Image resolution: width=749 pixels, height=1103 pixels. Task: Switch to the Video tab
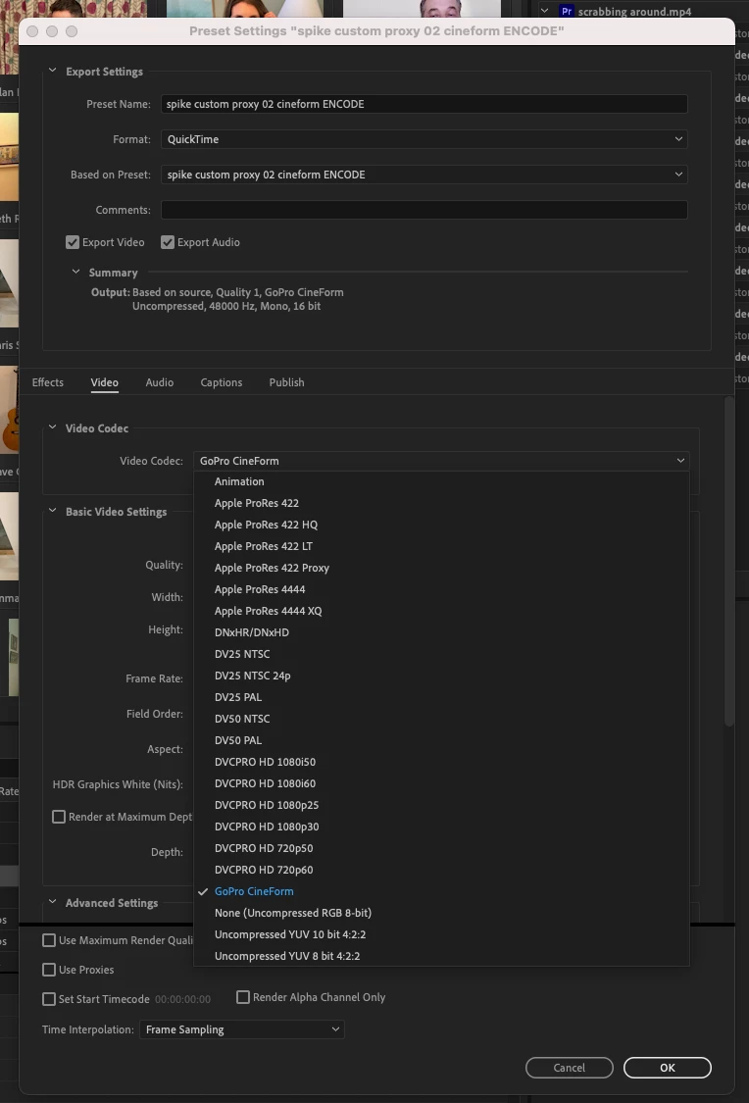click(x=104, y=382)
